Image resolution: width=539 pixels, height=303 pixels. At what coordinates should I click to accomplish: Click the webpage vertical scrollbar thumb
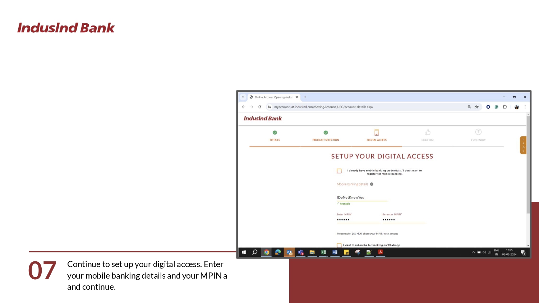528,165
